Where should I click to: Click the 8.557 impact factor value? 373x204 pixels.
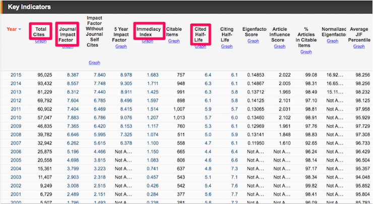point(73,83)
